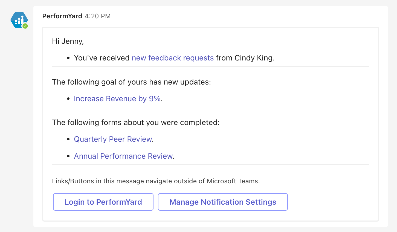Open the Quarterly Peer Review form link

pyautogui.click(x=113, y=139)
